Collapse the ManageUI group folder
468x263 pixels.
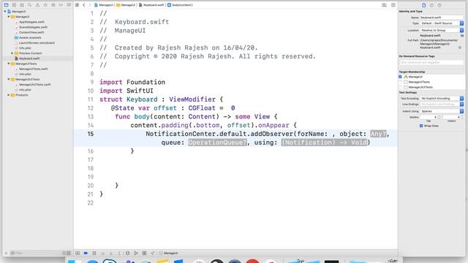coord(9,17)
